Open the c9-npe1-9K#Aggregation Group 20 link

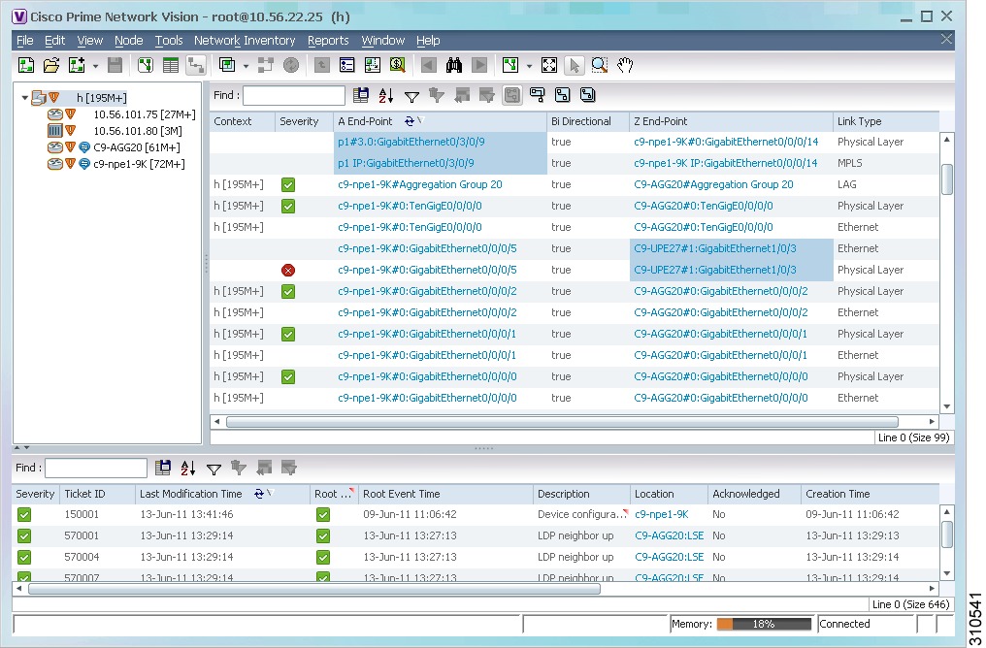pyautogui.click(x=420, y=184)
